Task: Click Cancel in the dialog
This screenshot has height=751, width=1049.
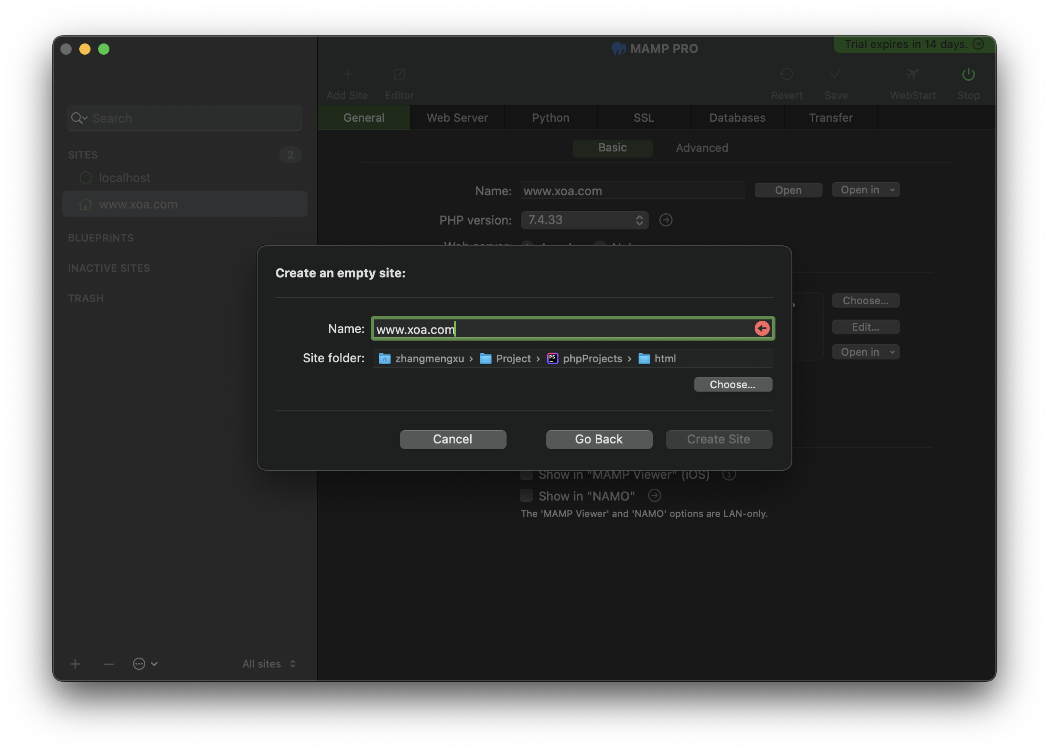Action: (453, 439)
